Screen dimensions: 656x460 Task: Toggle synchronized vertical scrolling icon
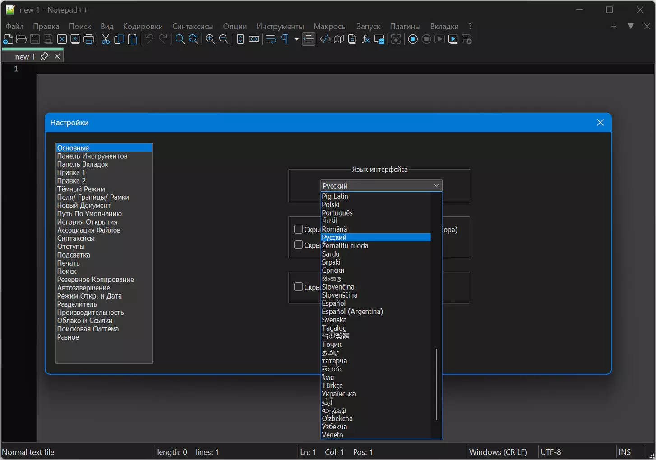pos(240,39)
